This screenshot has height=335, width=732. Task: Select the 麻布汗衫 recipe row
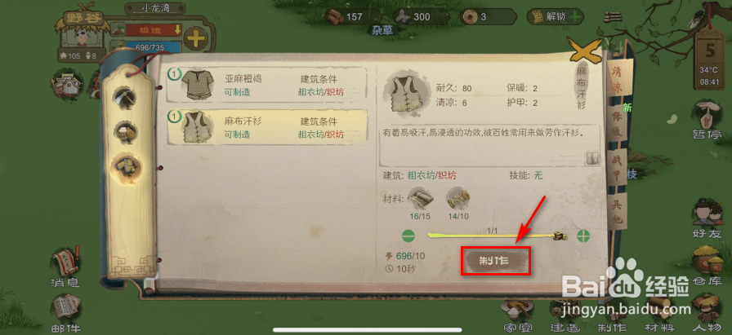[266, 126]
